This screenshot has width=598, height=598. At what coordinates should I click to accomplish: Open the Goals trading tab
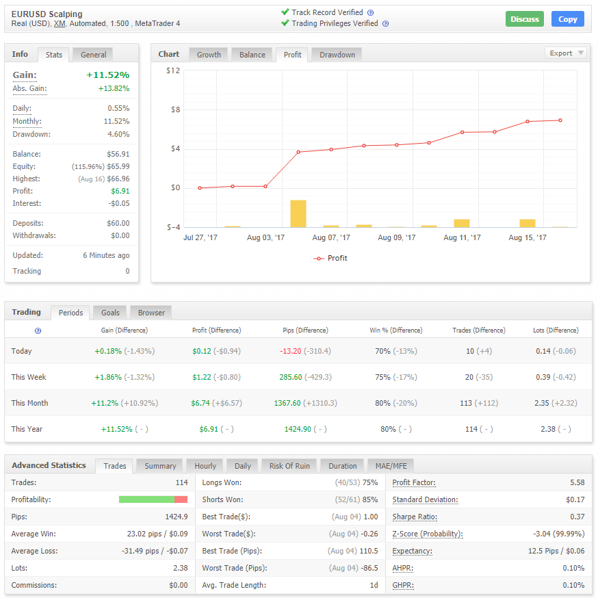coord(110,313)
